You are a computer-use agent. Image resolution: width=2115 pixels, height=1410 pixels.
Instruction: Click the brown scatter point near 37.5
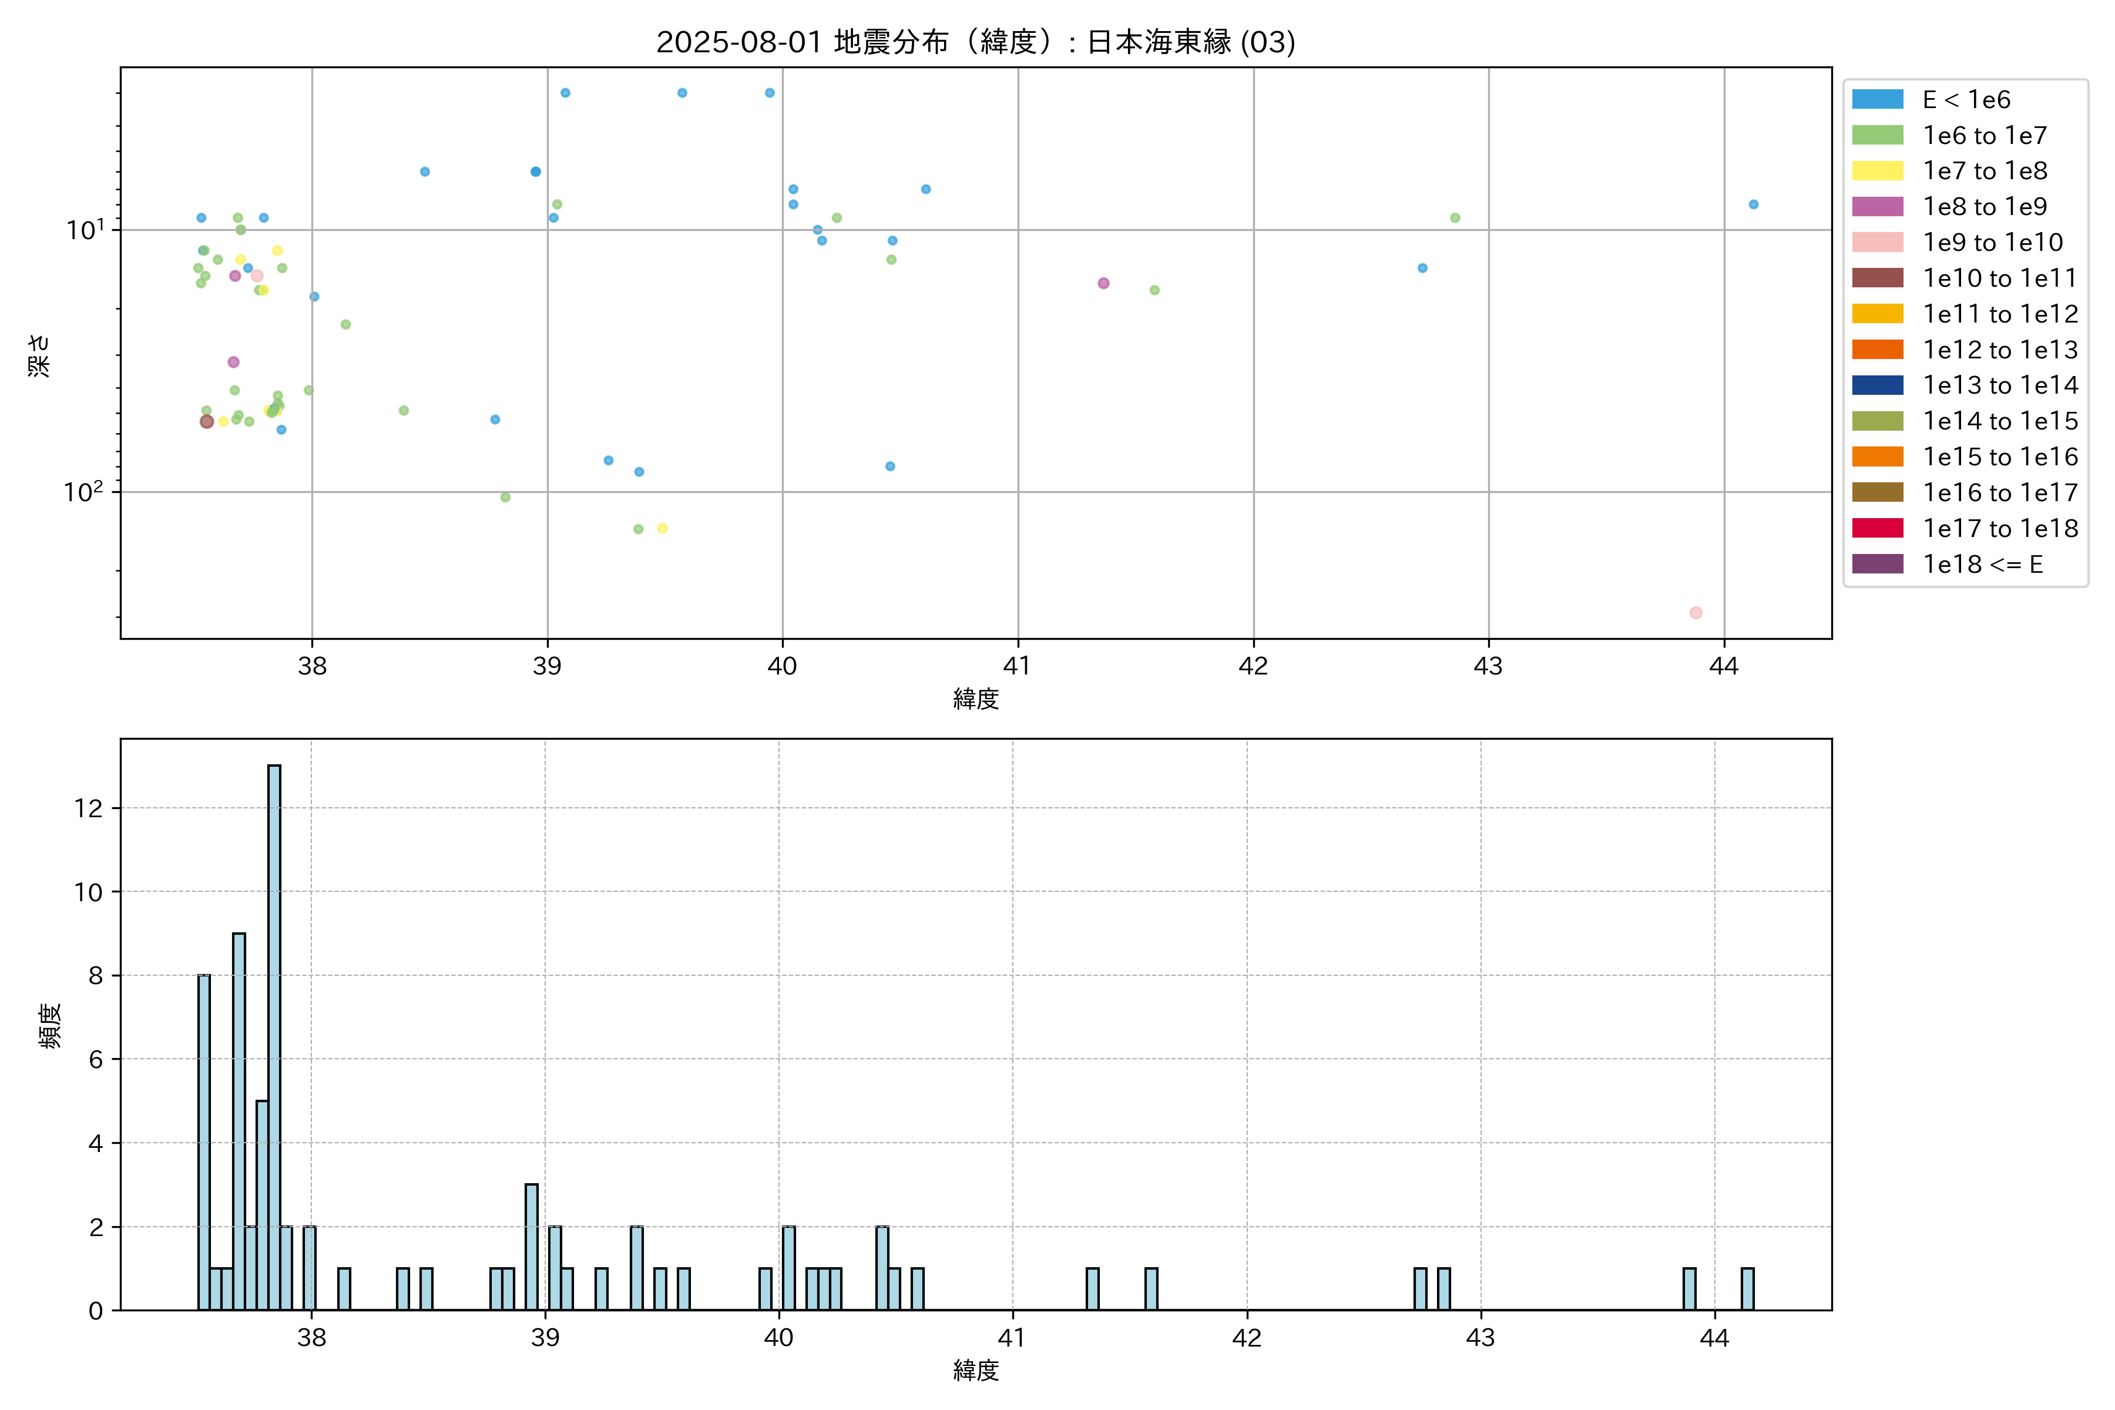(x=207, y=422)
